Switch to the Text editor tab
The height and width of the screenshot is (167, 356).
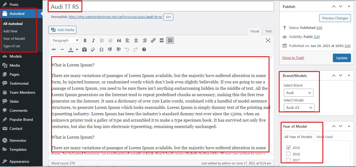pyautogui.click(x=268, y=31)
